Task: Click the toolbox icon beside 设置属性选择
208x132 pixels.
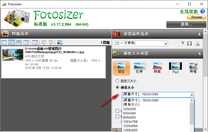Action: tap(116, 34)
